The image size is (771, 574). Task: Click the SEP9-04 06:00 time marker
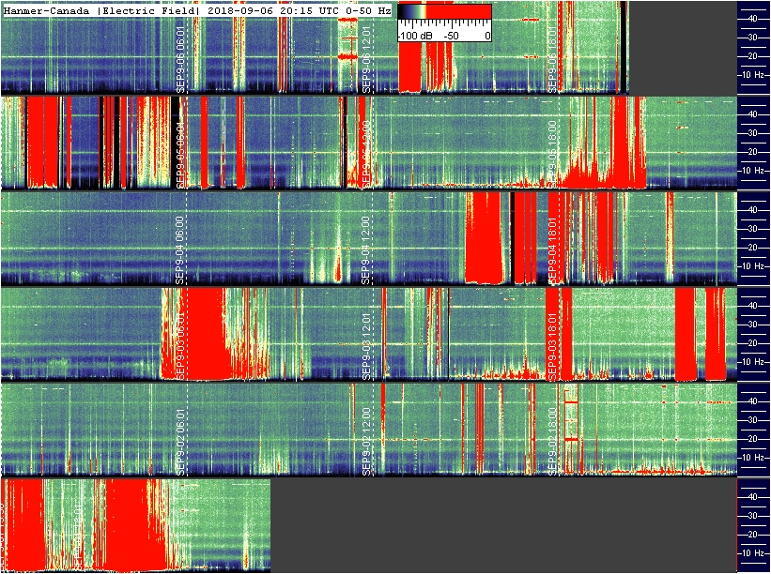point(180,250)
